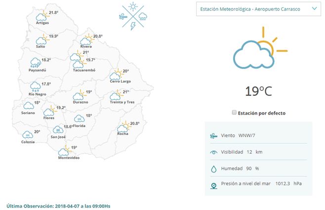
Task: Click the weather type selector cross icon
Action: (x=132, y=16)
